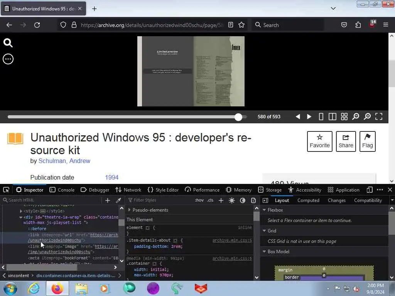The image size is (395, 296).
Task: Open Storage devtools tab
Action: pos(270,190)
